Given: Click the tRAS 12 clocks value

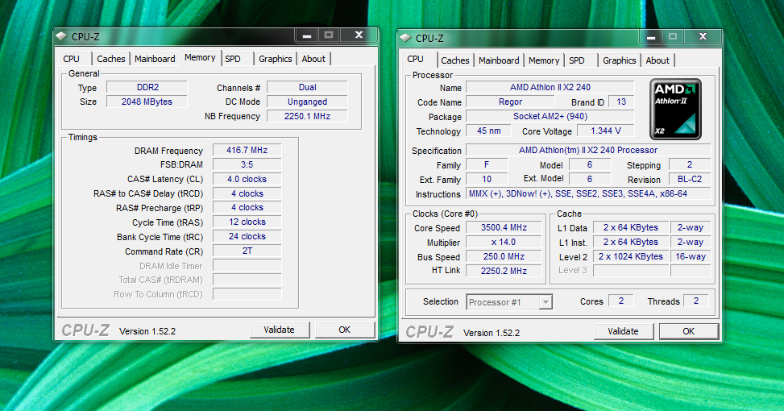Looking at the screenshot, I should tap(247, 222).
